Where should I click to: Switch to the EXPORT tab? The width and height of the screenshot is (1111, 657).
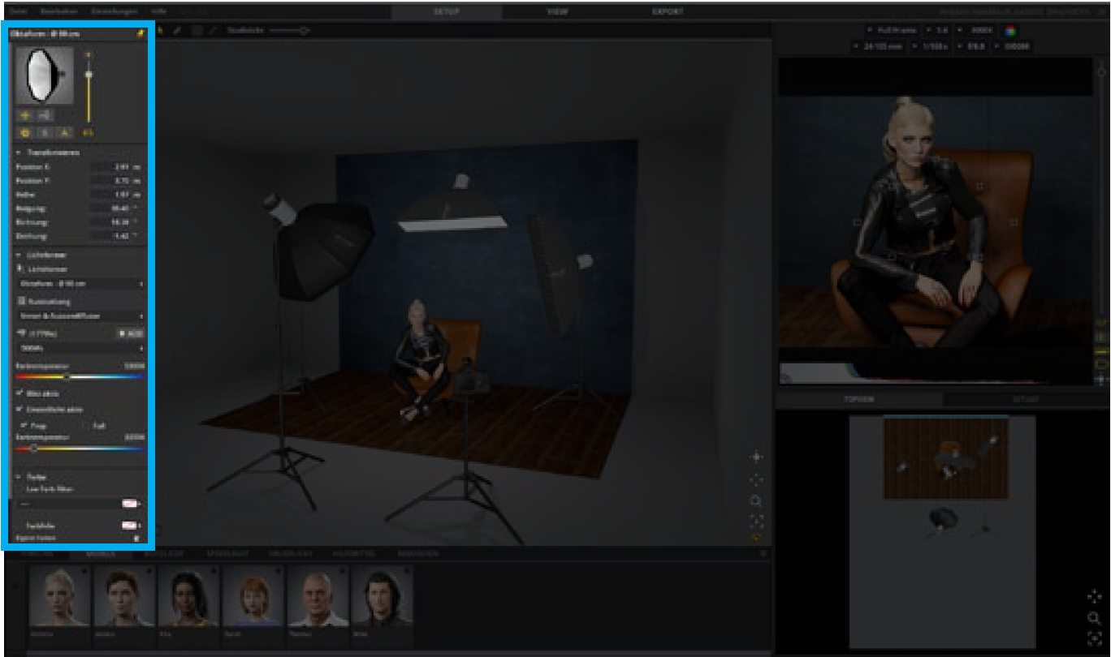pyautogui.click(x=668, y=12)
